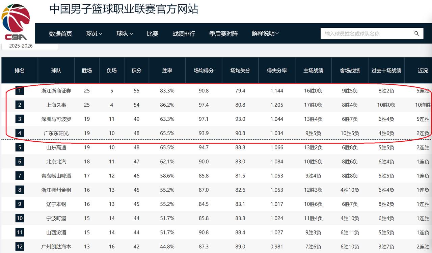Open team 广州朗肽海本
Image resolution: width=432 pixels, height=253 pixels.
(x=56, y=247)
